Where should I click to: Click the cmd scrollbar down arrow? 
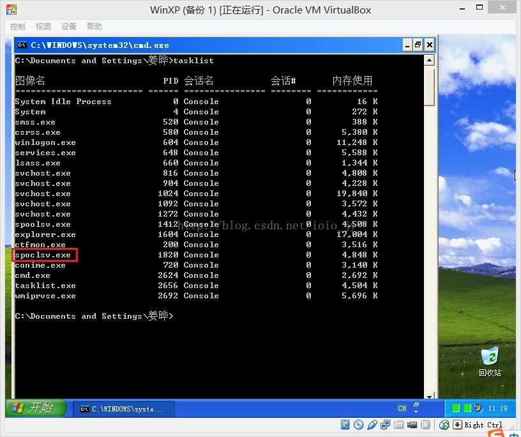point(429,396)
